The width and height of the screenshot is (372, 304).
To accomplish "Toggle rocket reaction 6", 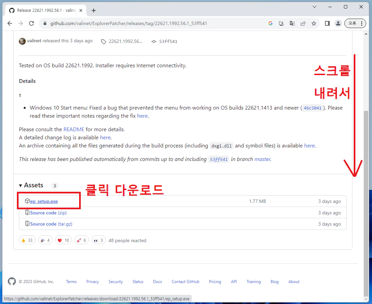I will (82, 240).
